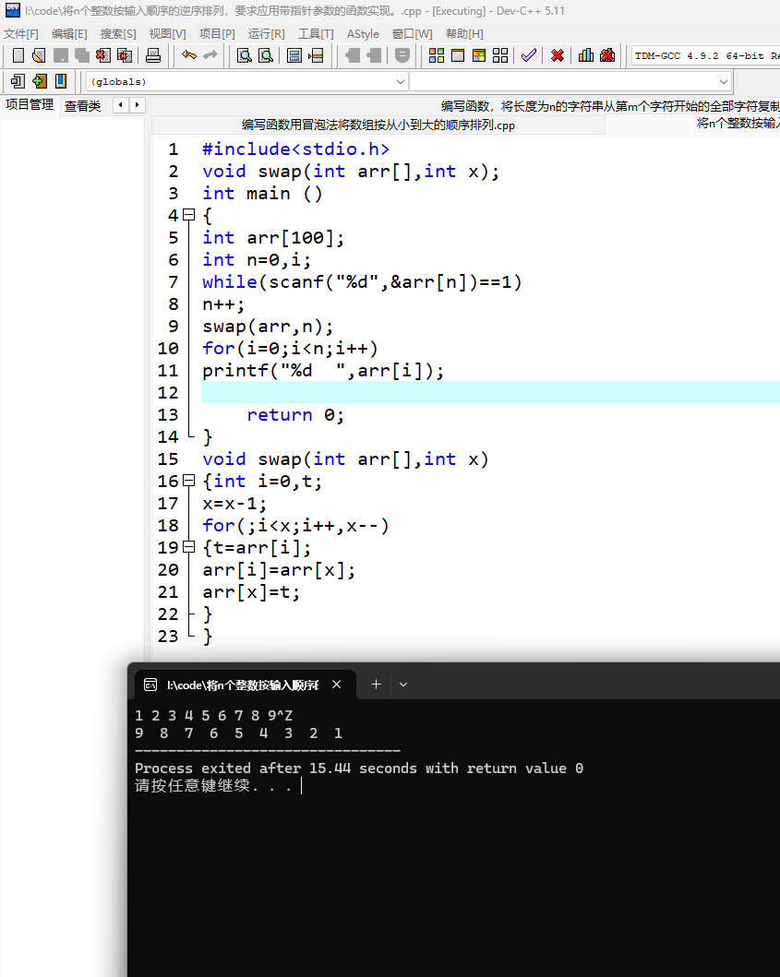Image resolution: width=780 pixels, height=977 pixels.
Task: Collapse the main function fold at line 4
Action: (x=188, y=215)
